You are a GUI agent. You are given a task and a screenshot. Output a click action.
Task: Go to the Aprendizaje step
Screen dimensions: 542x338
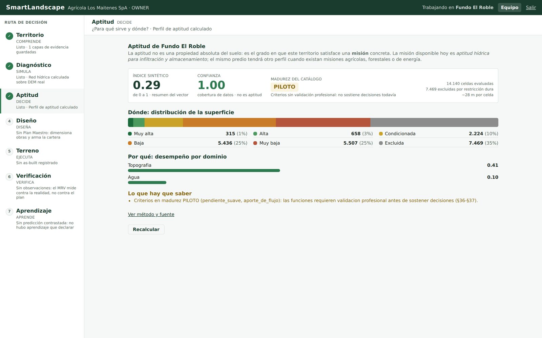coord(42,219)
